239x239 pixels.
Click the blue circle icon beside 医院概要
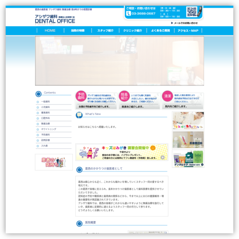pos(79,224)
